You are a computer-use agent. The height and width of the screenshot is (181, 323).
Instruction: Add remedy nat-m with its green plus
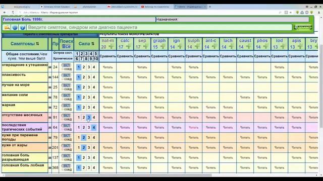pyautogui.click(x=111, y=47)
